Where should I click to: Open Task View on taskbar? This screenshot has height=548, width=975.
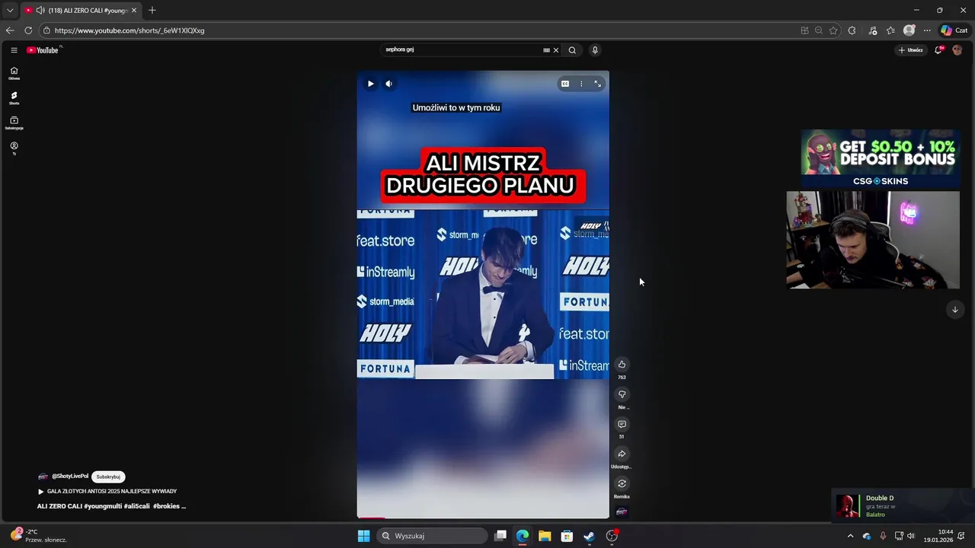coord(500,536)
